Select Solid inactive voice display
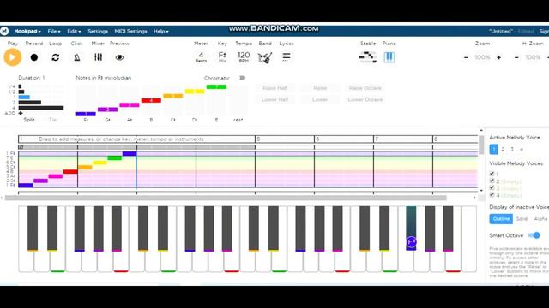This screenshot has height=308, width=549. [x=522, y=219]
